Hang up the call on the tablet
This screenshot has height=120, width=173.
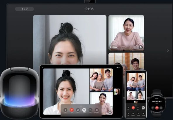coord(72,110)
